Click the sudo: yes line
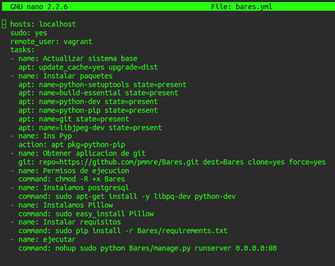The width and height of the screenshot is (335, 266). click(29, 33)
